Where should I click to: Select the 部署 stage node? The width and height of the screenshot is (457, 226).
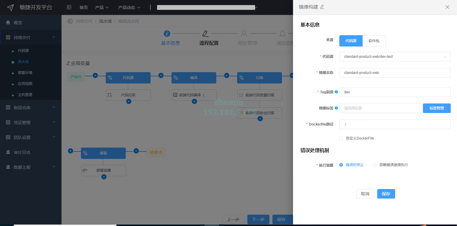coord(103,153)
